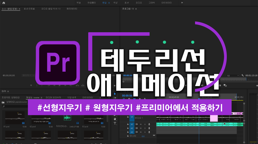Open the 프로그램: 13 panel menu
This screenshot has width=258, height=144.
[x=136, y=9]
